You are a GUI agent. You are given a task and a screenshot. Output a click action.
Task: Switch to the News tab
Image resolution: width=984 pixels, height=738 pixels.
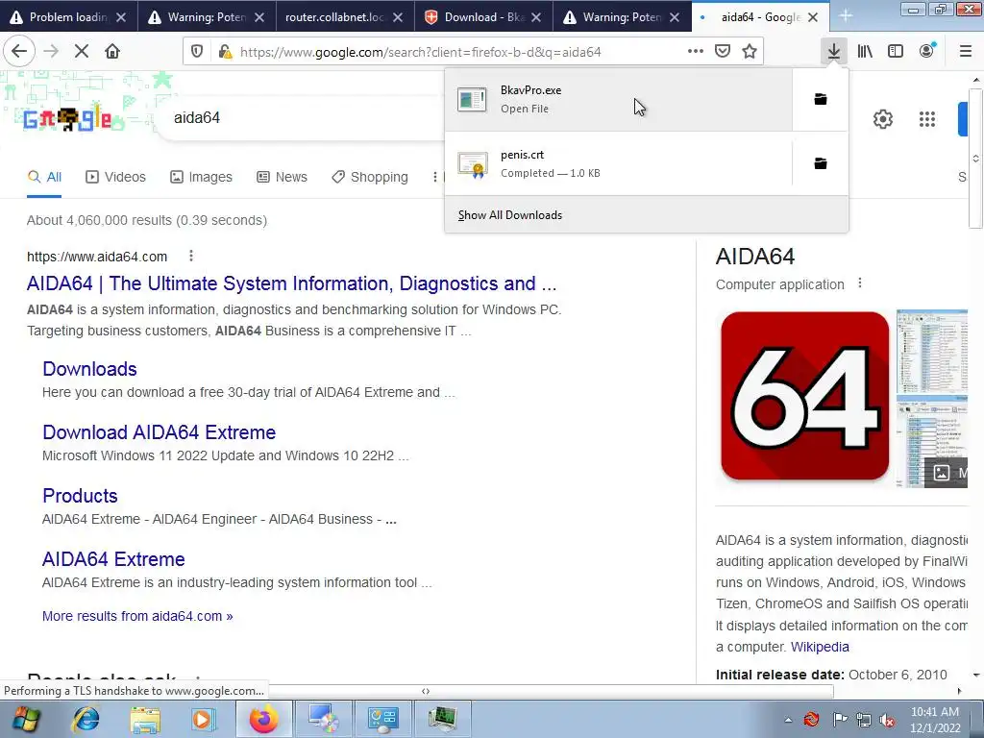(x=282, y=178)
